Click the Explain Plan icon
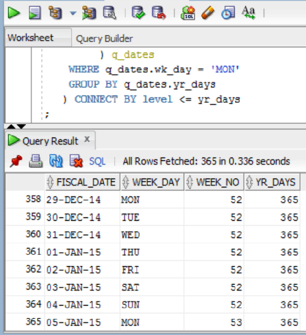The image size is (306, 335). (55, 13)
